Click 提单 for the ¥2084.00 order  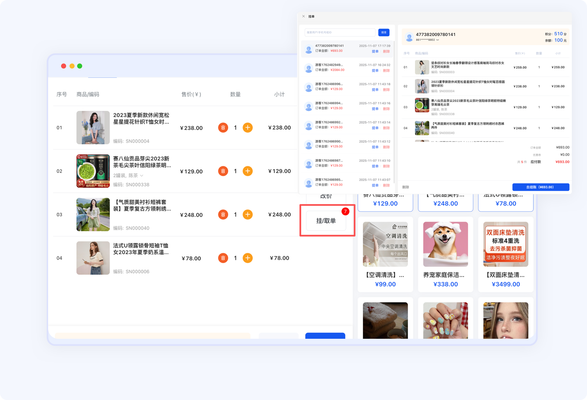coord(375,70)
